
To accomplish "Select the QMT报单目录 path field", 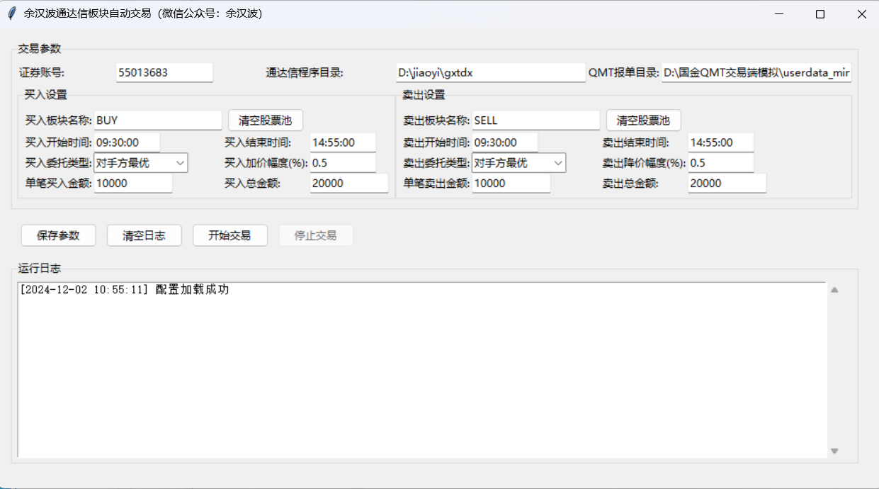I will [x=756, y=72].
